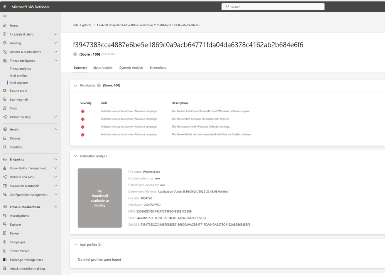Viewport: 385px width, 275px height.
Task: Click the Review clipboard icon
Action: pos(5,233)
